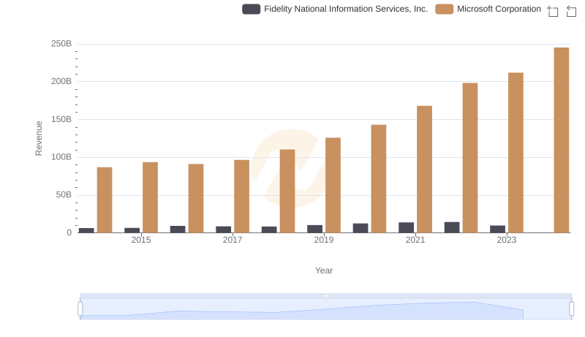Click the 2017 x-axis label

pyautogui.click(x=233, y=240)
